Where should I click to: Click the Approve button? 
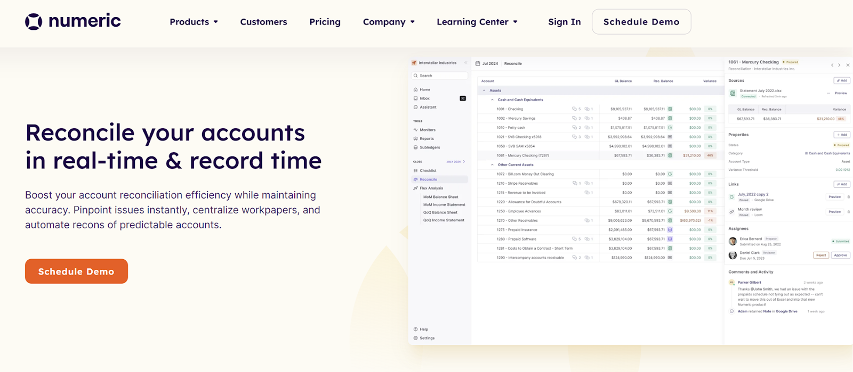pos(841,255)
